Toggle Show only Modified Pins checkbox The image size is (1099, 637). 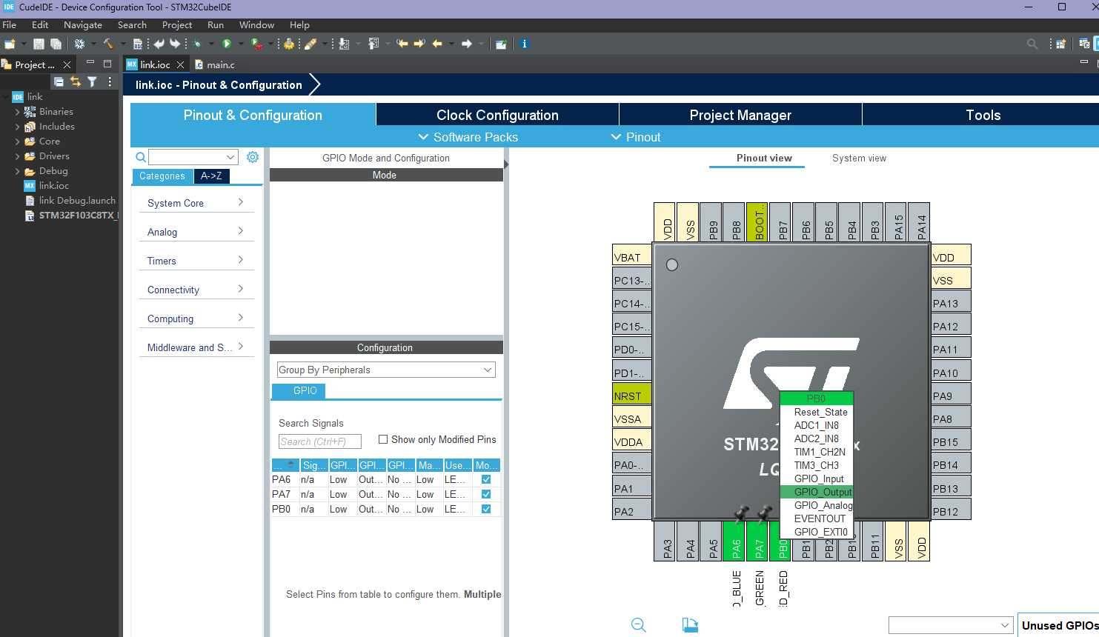[x=383, y=439]
